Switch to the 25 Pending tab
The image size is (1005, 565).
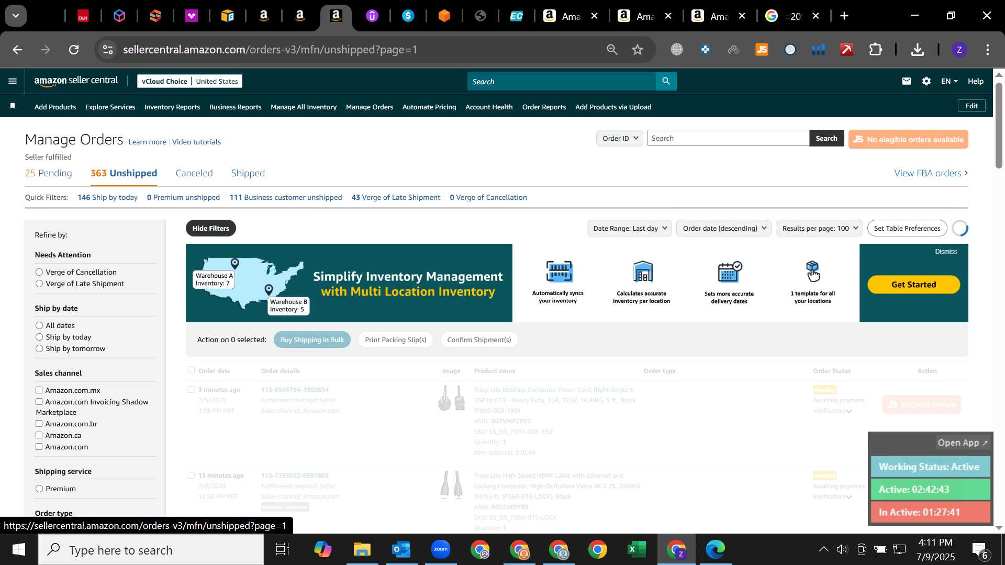coord(49,173)
